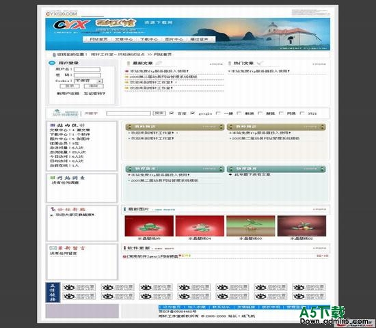The height and width of the screenshot is (328, 376).
Task: Open the [常用软件]gmail网络硬盘 software entry
Action: [152, 256]
